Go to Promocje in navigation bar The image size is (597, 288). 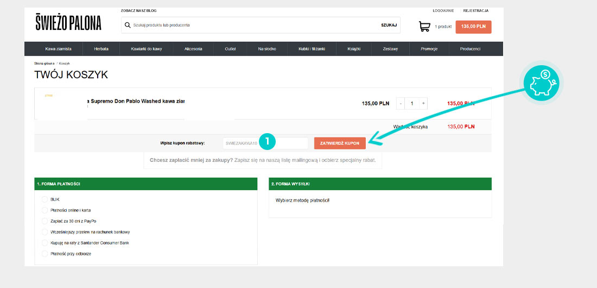[x=429, y=49]
